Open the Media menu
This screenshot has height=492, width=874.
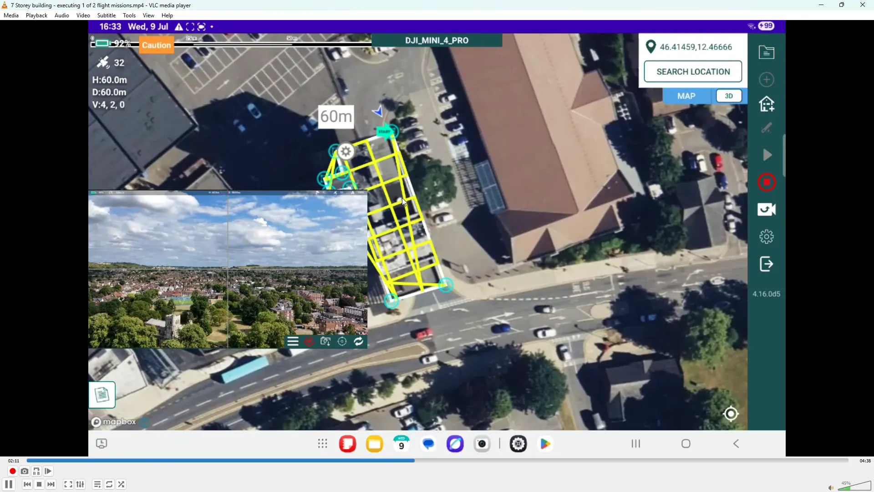(x=11, y=15)
